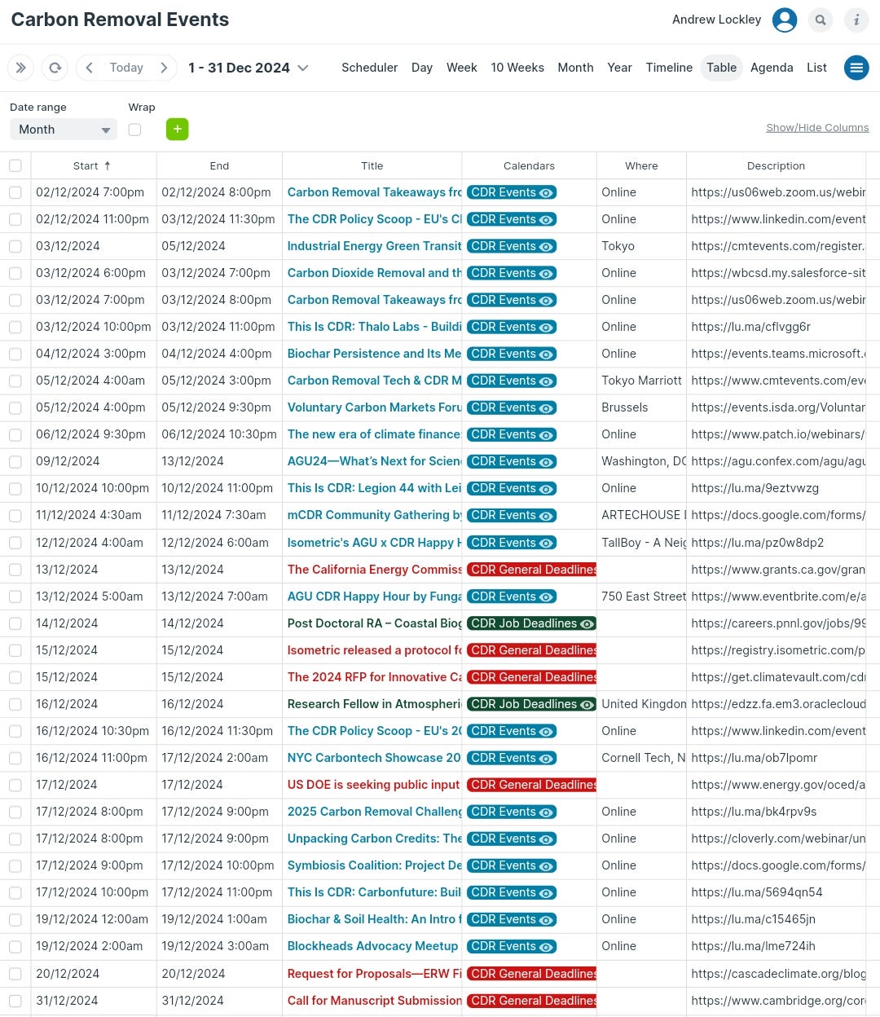This screenshot has width=880, height=1017.
Task: Select checkbox for Call for Manuscript Submission row
Action: [15, 1001]
